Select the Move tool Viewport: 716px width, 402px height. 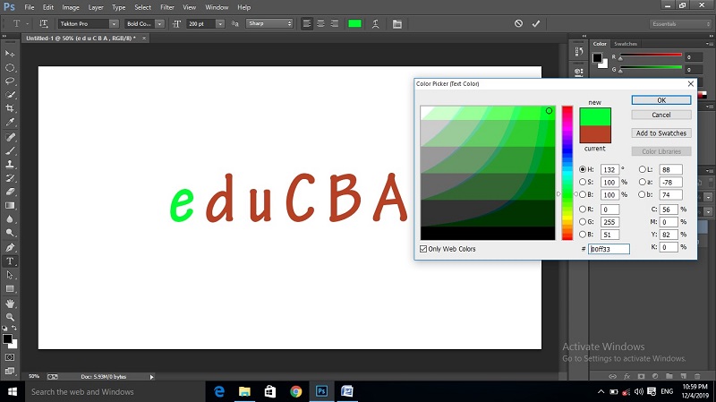pos(10,54)
